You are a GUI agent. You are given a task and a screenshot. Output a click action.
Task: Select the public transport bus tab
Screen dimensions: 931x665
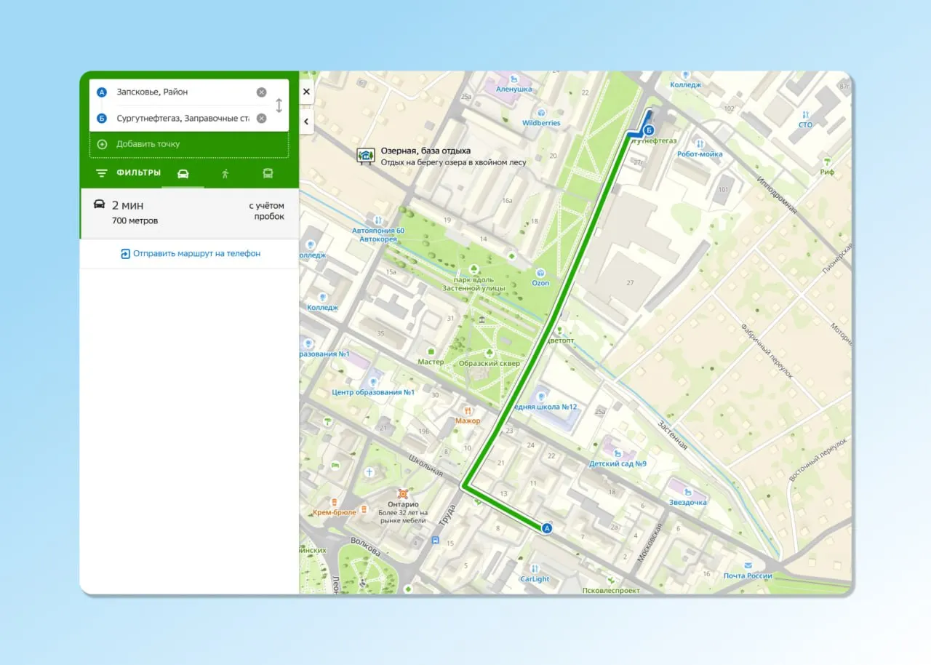pyautogui.click(x=268, y=174)
